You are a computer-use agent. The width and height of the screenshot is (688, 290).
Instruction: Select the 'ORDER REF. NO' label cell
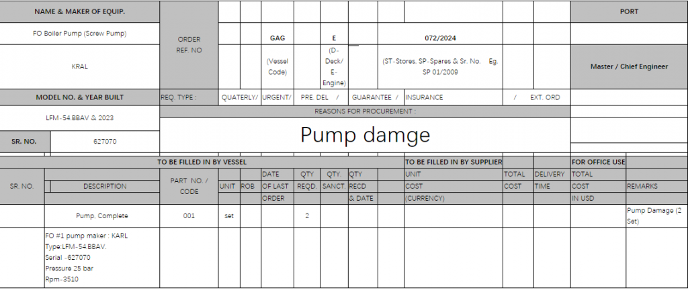pyautogui.click(x=188, y=44)
